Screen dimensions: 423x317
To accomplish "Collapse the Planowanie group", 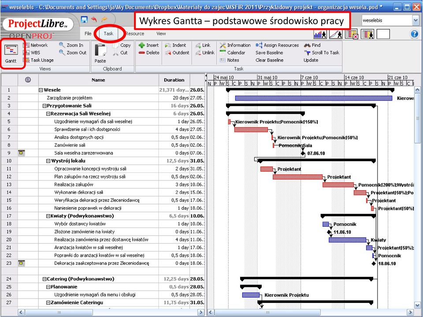I will tap(48, 287).
